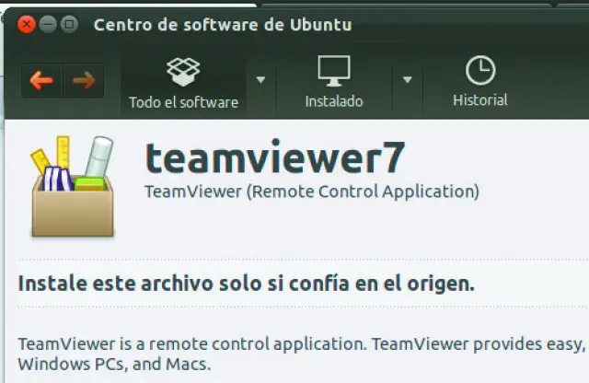This screenshot has width=589, height=383.
Task: Expand the Todo el software dropdown arrow
Action: coord(260,80)
